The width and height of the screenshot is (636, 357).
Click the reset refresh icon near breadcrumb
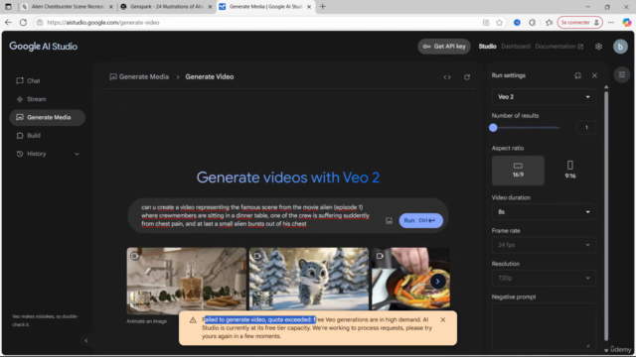(x=467, y=77)
